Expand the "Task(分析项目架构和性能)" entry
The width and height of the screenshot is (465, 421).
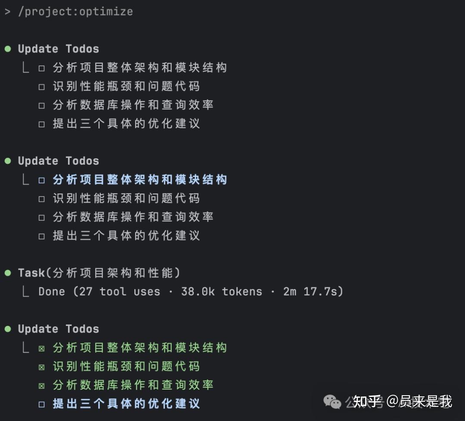[x=99, y=273]
